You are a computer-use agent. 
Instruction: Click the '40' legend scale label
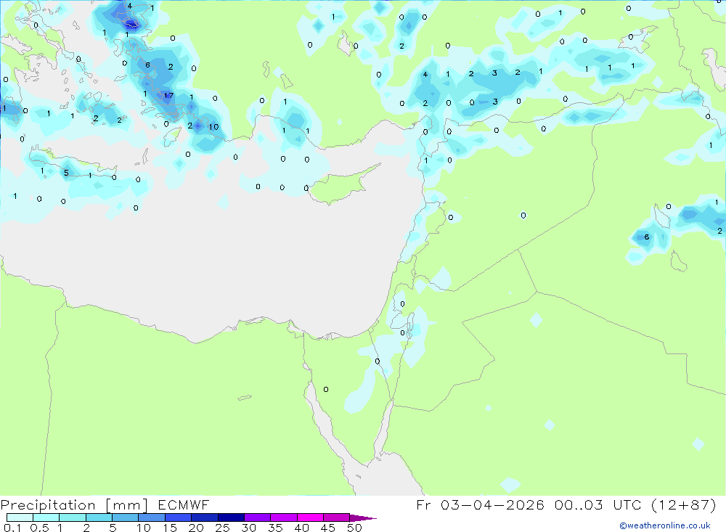tap(302, 528)
